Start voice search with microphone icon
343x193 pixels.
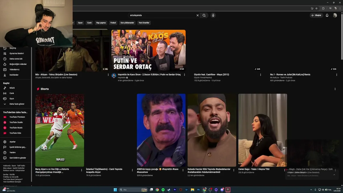point(213,15)
